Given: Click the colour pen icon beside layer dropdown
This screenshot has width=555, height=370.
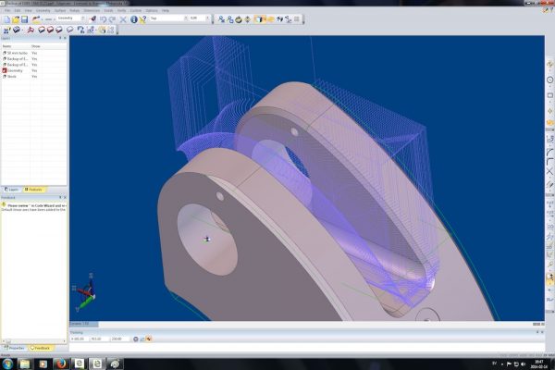Looking at the screenshot, I should tap(92, 19).
